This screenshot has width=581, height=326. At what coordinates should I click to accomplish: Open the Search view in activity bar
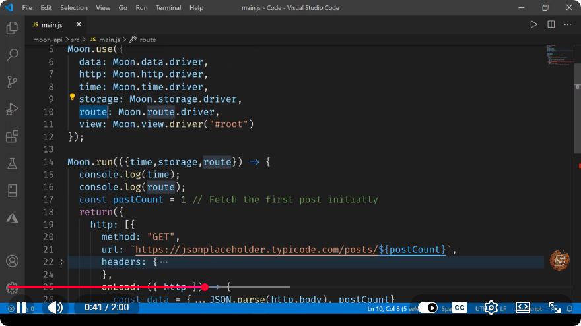[13, 55]
